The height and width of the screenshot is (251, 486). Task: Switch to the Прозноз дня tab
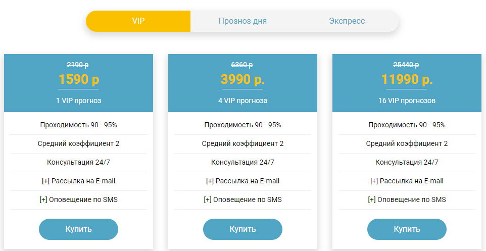[242, 21]
